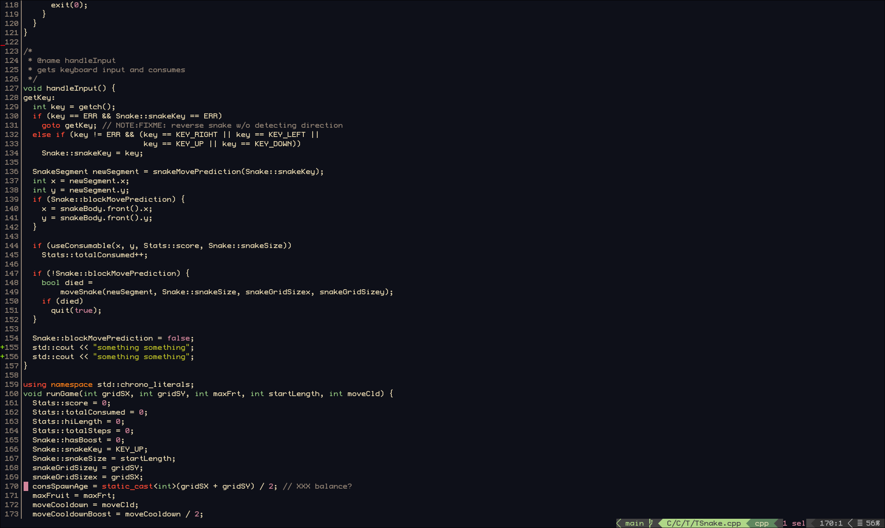Click 'std::chrono_literals' on line 159
The image size is (885, 528).
143,384
